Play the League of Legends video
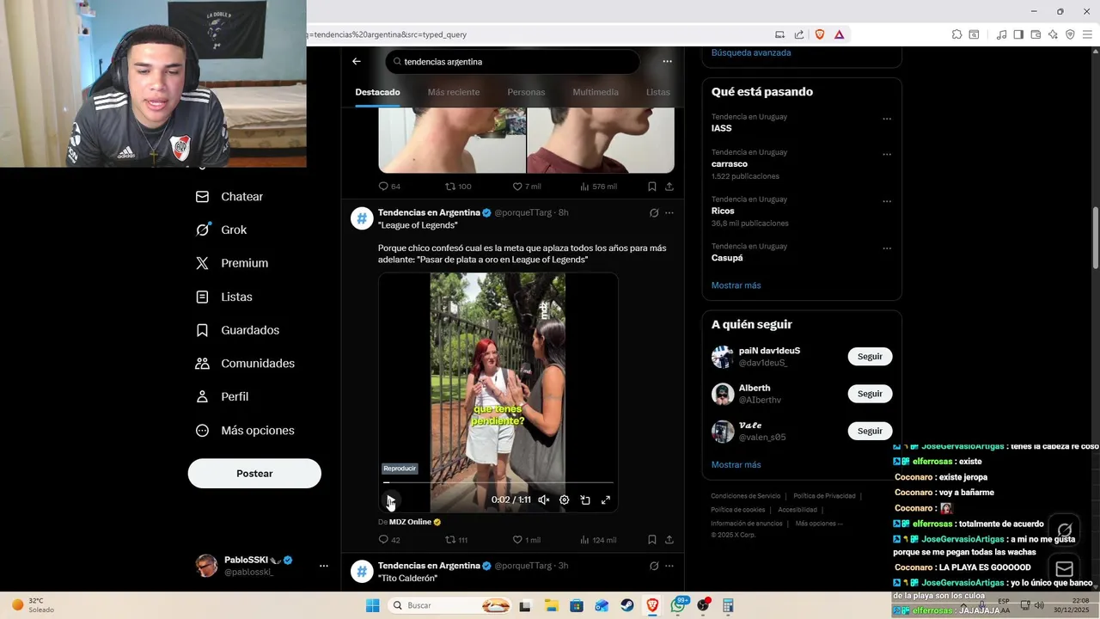 [x=391, y=499]
